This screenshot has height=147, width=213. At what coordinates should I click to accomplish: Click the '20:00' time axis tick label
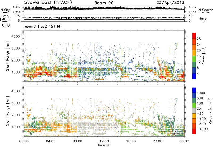click(157, 141)
